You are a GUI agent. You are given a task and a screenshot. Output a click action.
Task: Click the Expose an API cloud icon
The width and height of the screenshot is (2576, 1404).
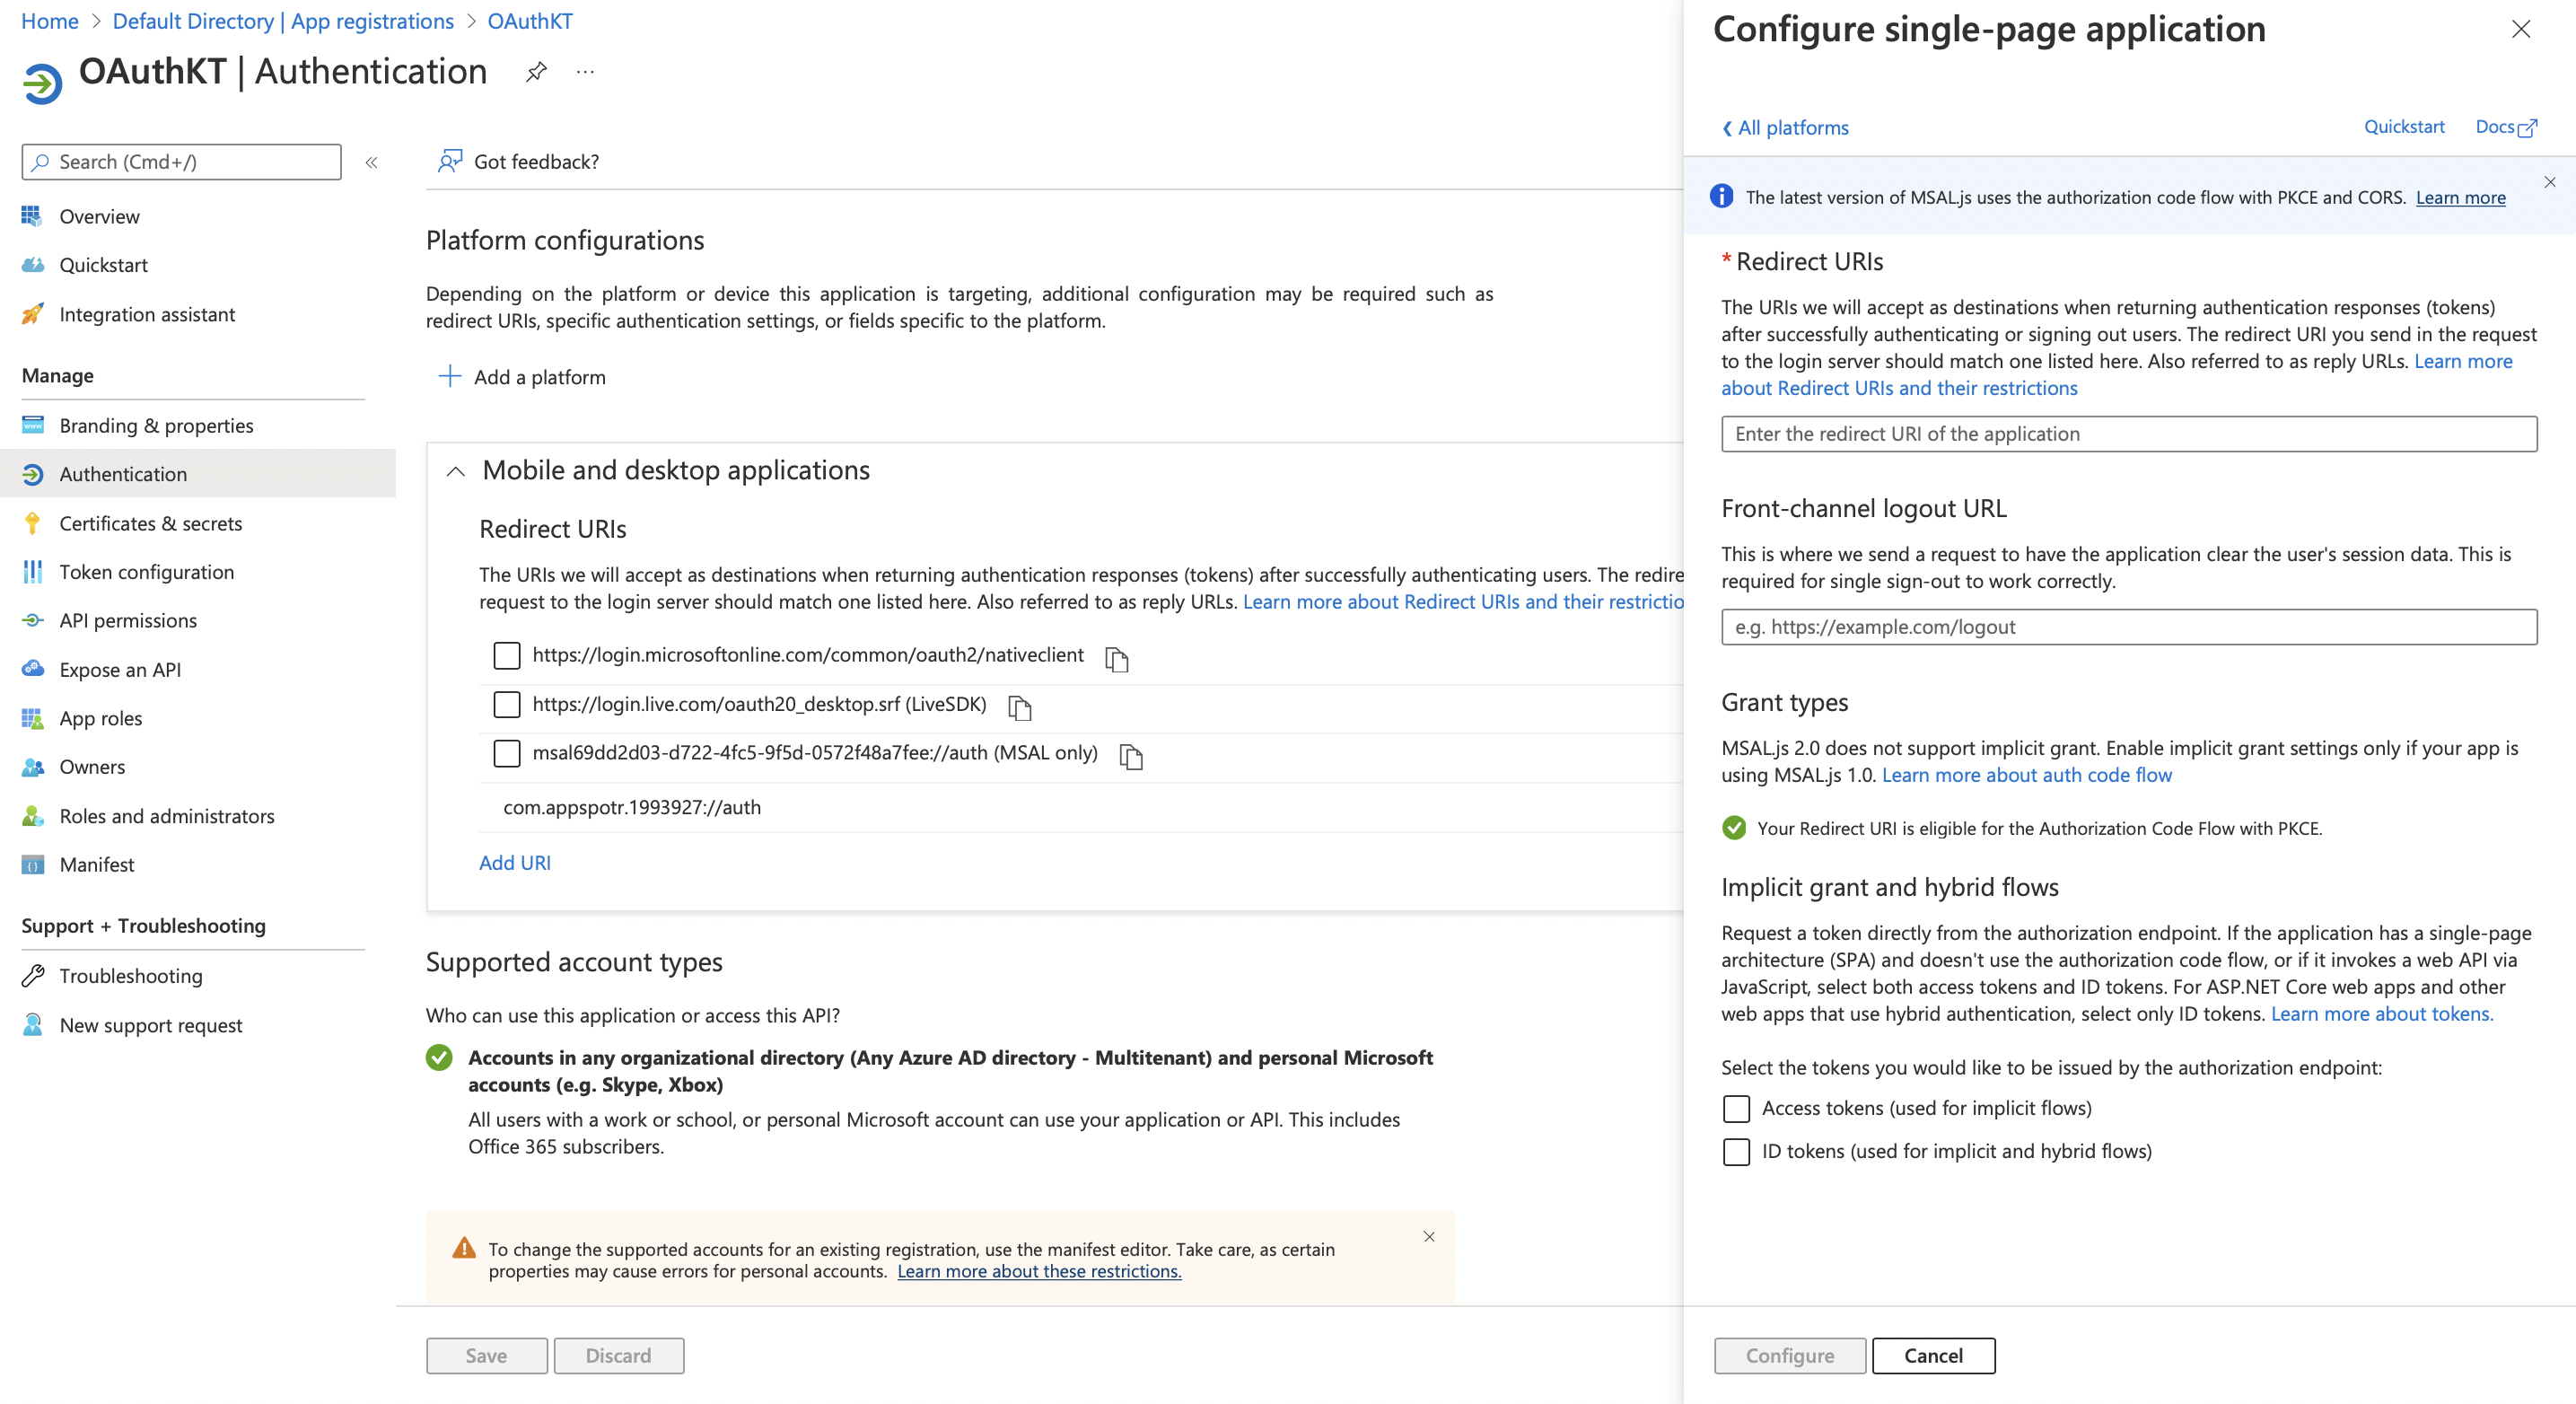(32, 669)
